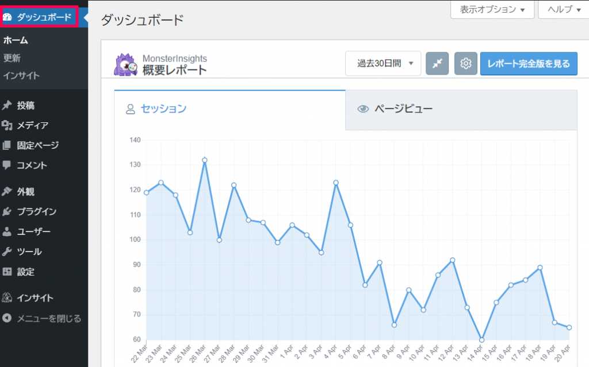Open ダッシュボード in the sidebar
The image size is (589, 367).
pos(44,17)
